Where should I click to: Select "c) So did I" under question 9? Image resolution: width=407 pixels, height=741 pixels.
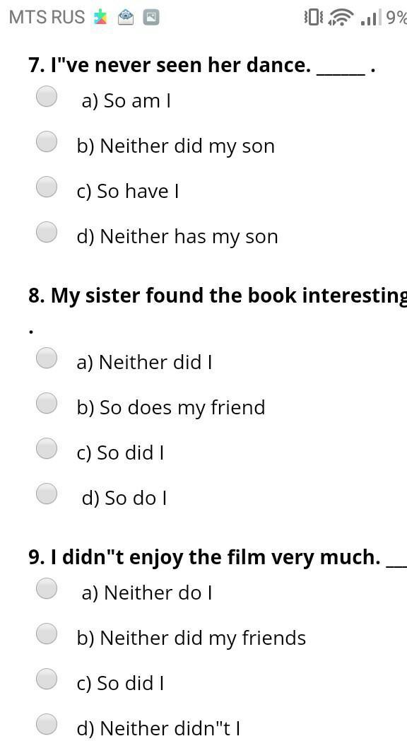tap(47, 679)
